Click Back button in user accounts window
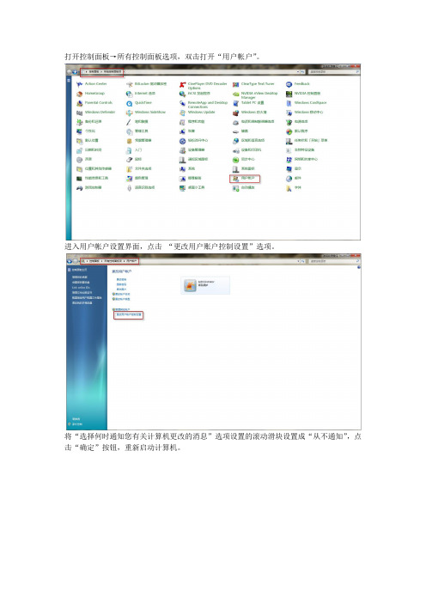The height and width of the screenshot is (603, 426). tap(70, 261)
